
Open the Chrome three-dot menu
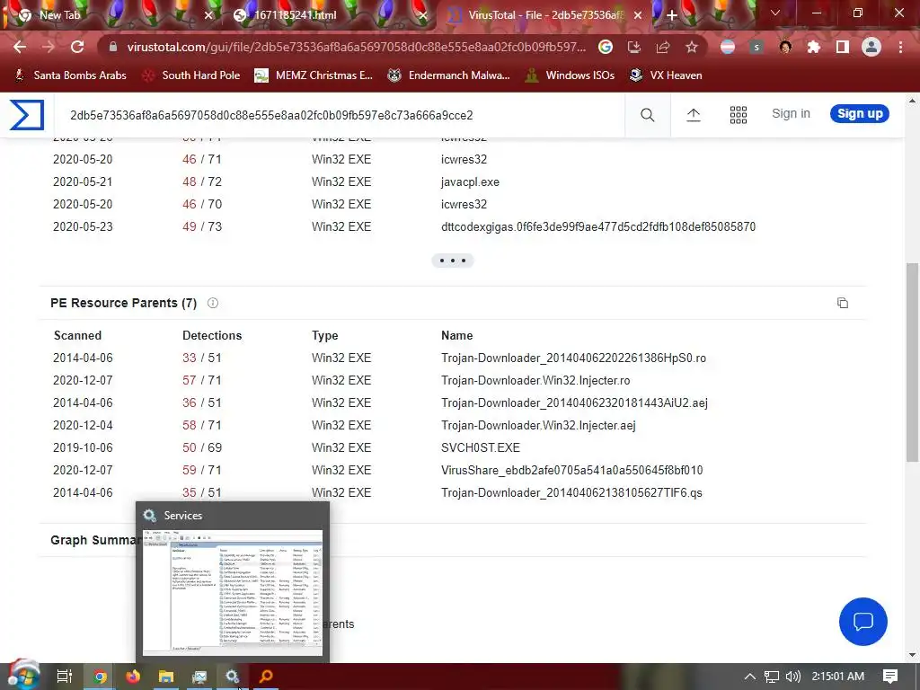(900, 47)
